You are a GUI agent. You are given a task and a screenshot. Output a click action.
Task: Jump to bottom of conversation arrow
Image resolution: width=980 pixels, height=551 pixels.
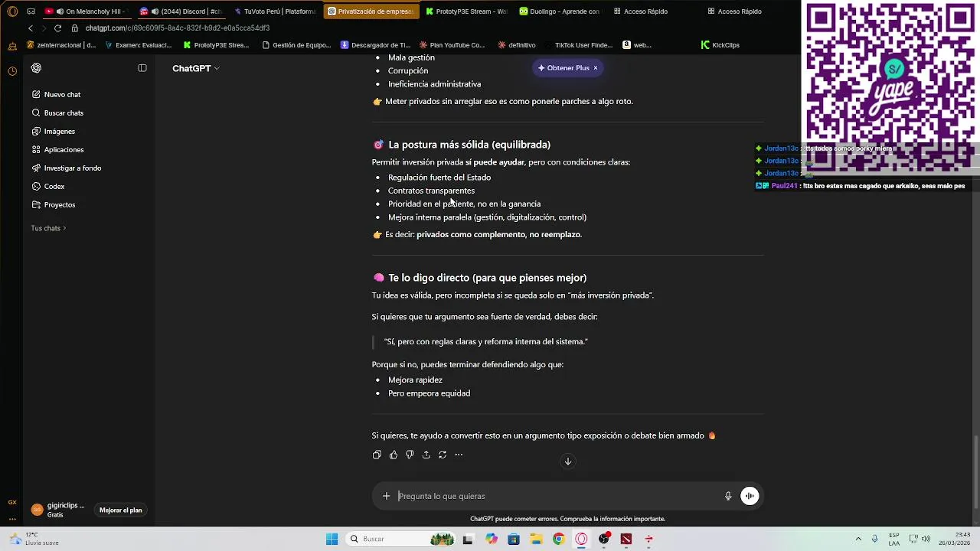(568, 461)
